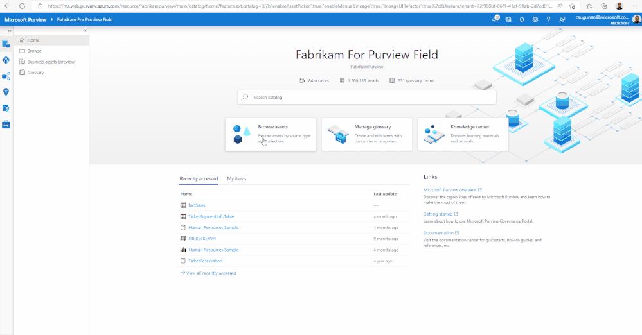Screen dimensions: 642x335
Task: Switch to the Recently accessed tab
Action: point(199,179)
